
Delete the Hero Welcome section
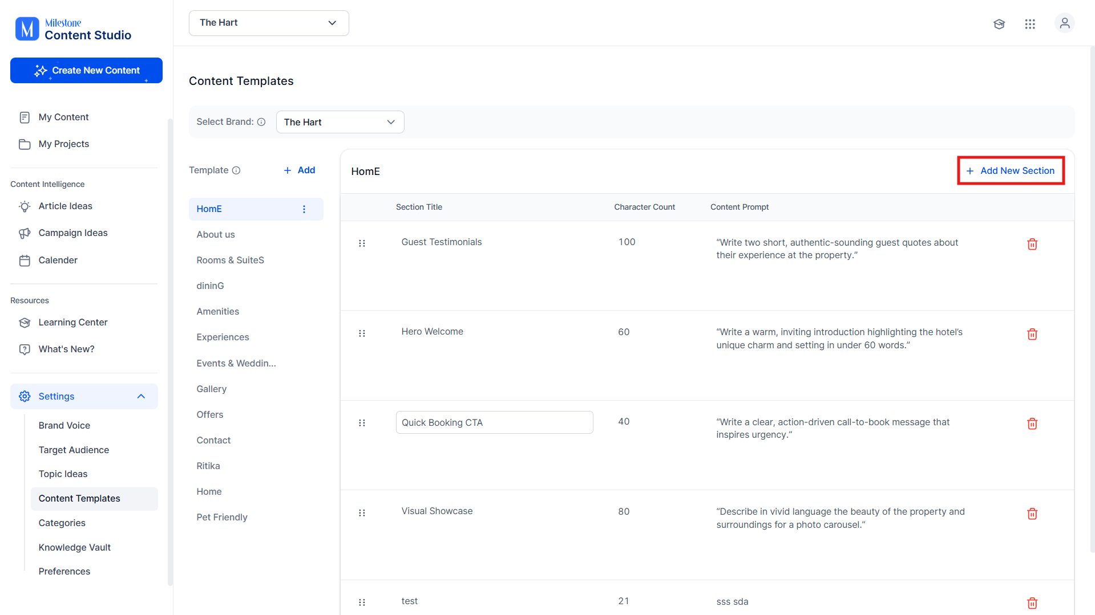coord(1032,334)
